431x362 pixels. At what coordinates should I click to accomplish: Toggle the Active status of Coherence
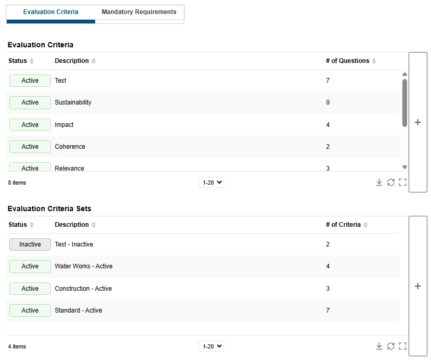(x=30, y=147)
